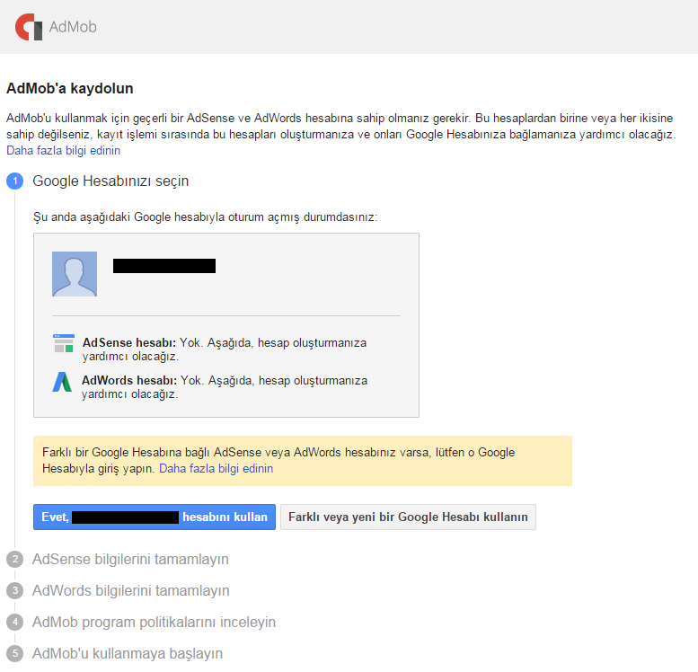The height and width of the screenshot is (672, 698).
Task: Open the top 'Daha fazla bilgi edinin' link
Action: click(x=63, y=151)
